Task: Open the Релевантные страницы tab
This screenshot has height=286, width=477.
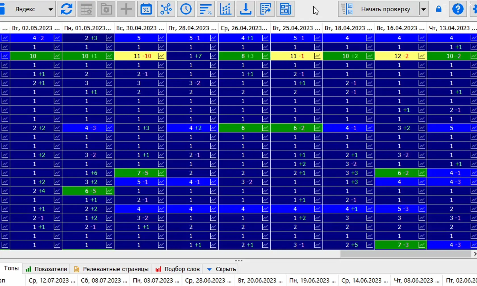Action: coord(111,269)
